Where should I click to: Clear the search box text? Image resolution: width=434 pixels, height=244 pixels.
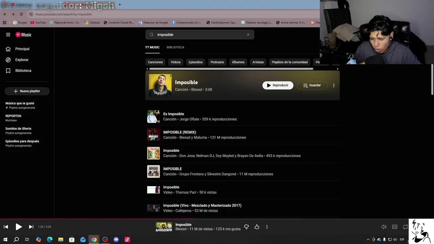point(248,35)
